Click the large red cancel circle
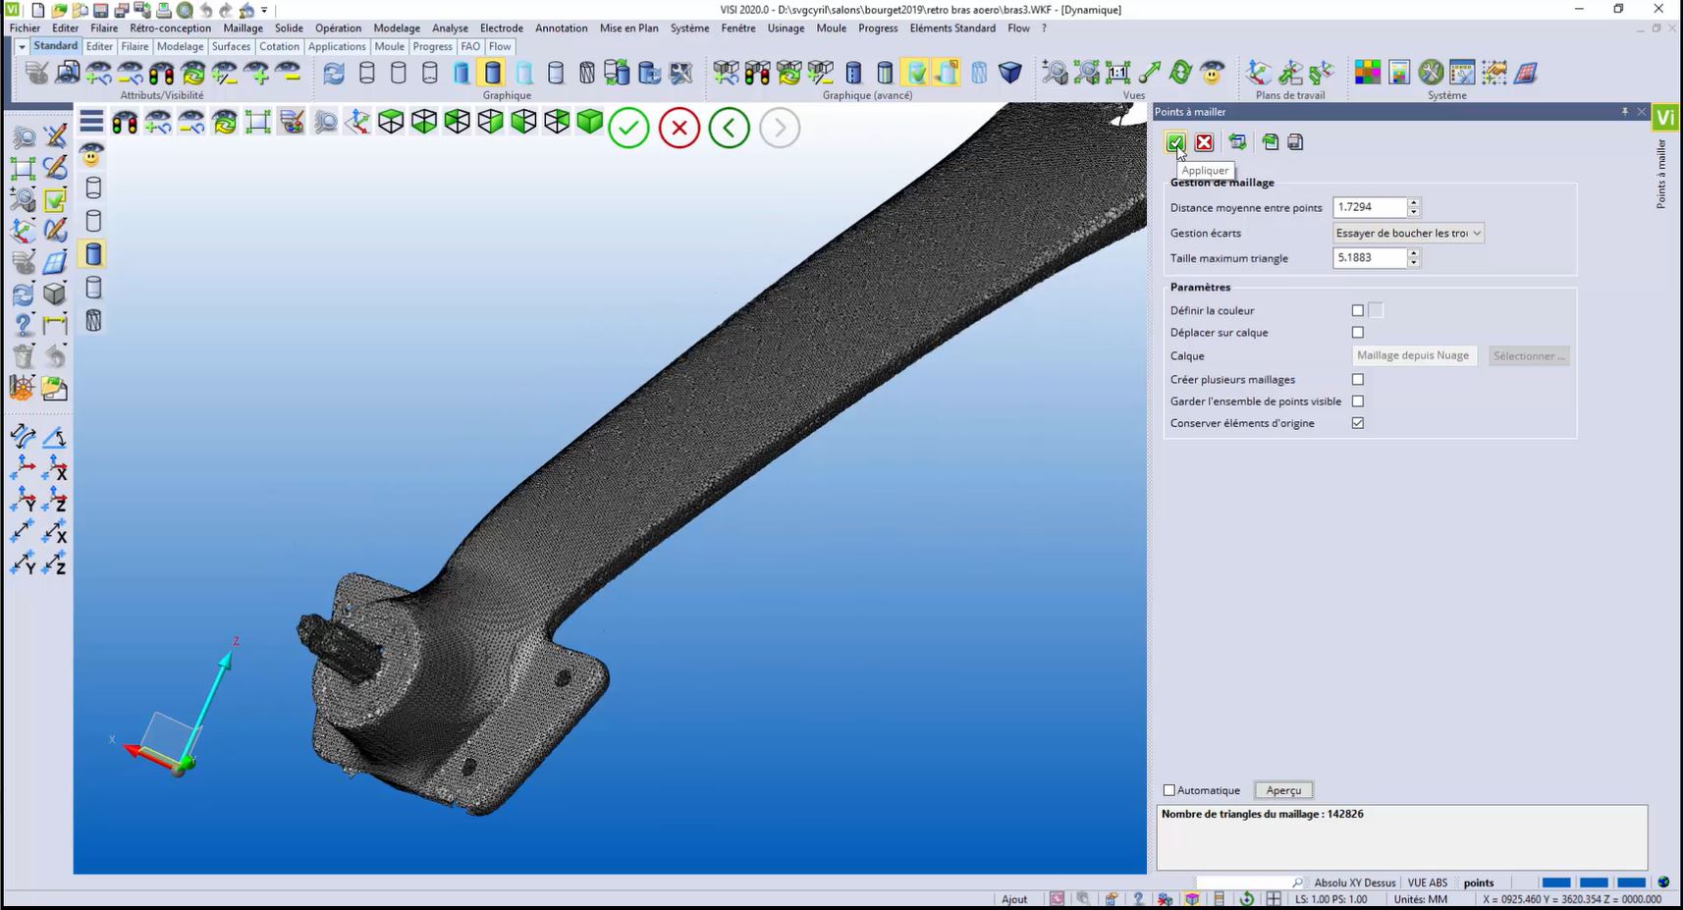This screenshot has width=1683, height=910. 679,128
